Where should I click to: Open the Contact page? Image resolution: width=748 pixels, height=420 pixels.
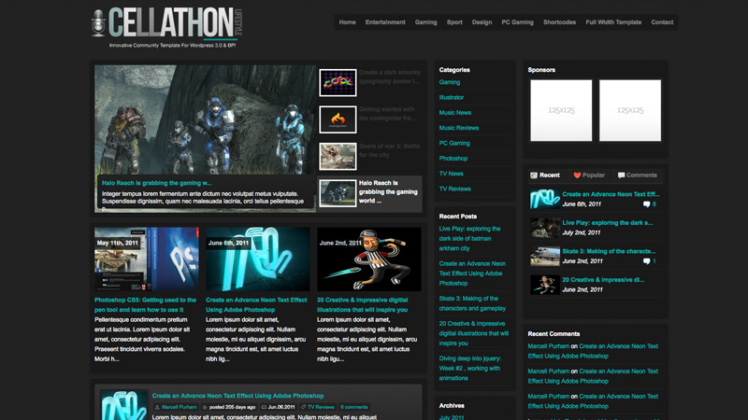point(662,21)
